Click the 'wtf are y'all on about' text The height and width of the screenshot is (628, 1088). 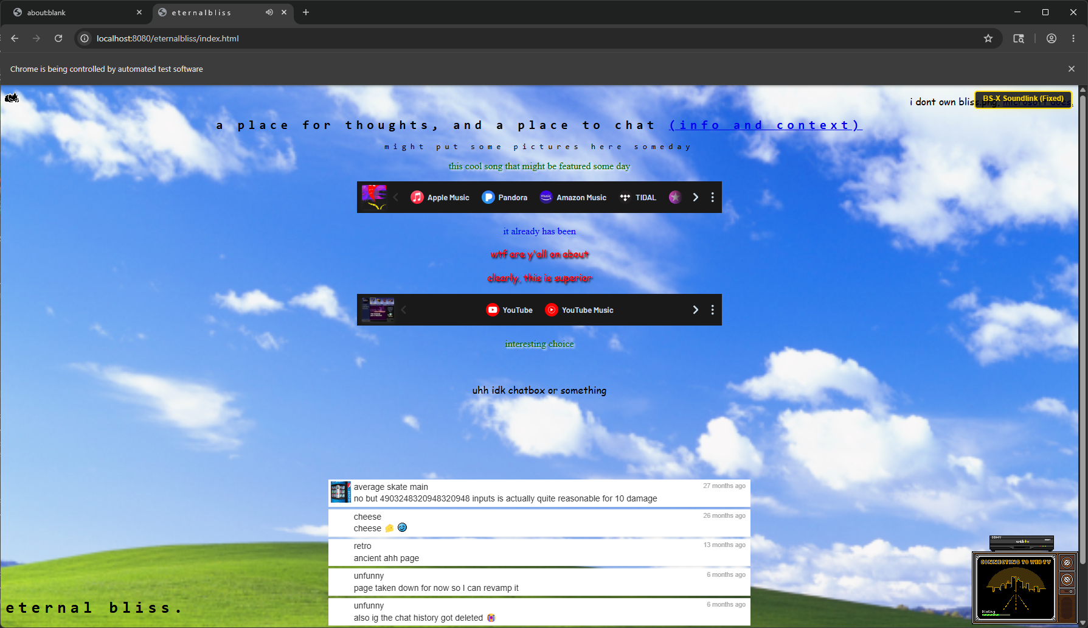539,254
